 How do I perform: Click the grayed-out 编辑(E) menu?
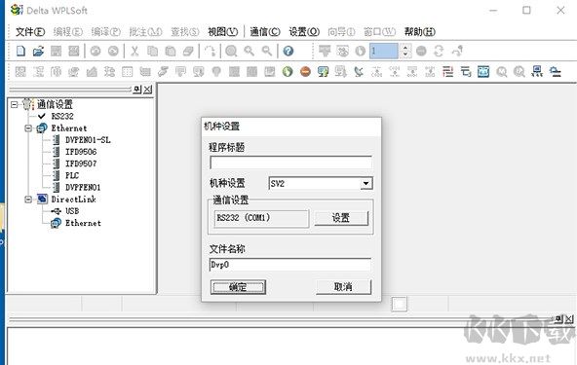pyautogui.click(x=68, y=32)
